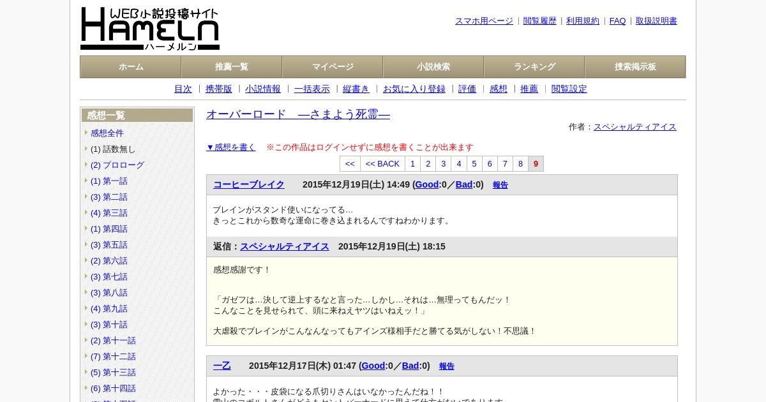Image resolution: width=766 pixels, height=402 pixels.
Task: Open the 目次 submenu link
Action: click(x=183, y=89)
